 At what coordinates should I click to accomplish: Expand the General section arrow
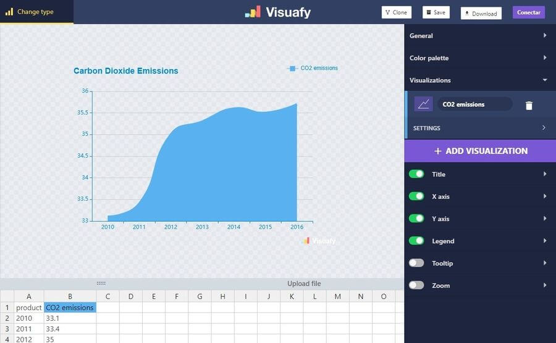[x=545, y=35]
